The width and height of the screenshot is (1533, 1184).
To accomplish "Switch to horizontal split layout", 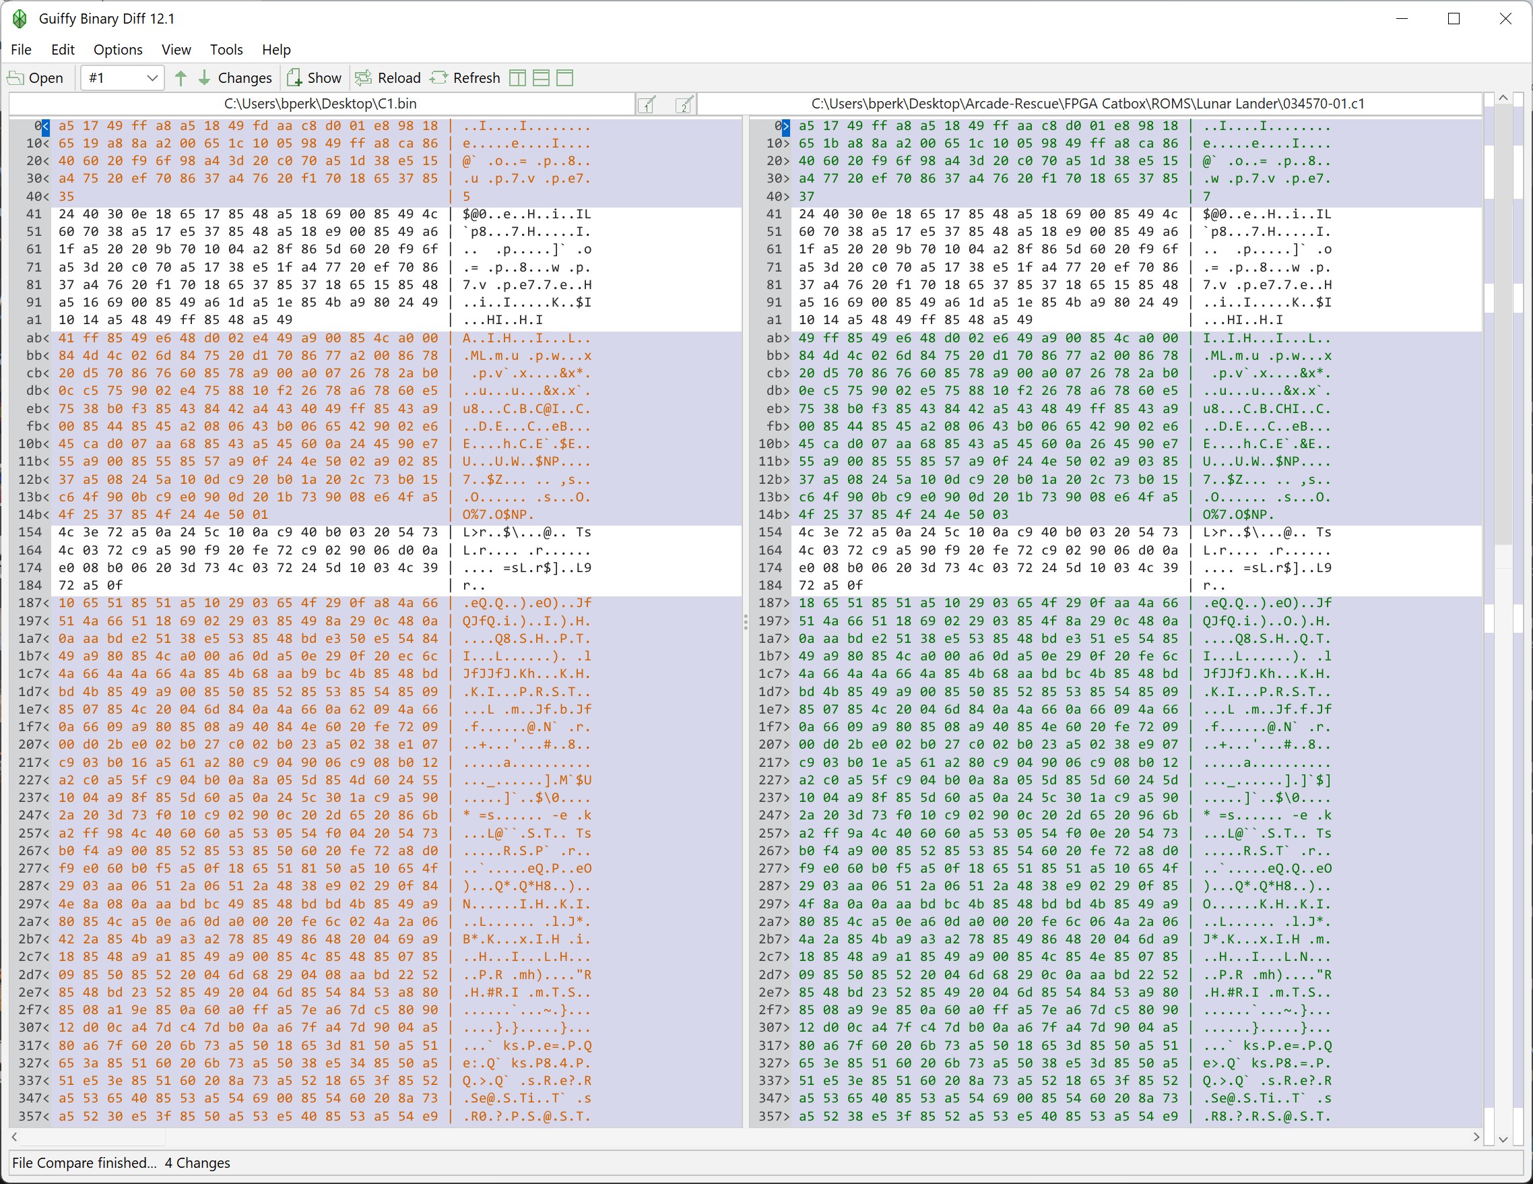I will click(541, 78).
